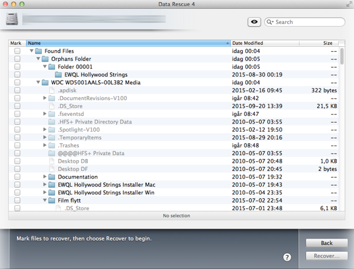Collapse the Film flytt folder
354x269 pixels.
[45, 200]
